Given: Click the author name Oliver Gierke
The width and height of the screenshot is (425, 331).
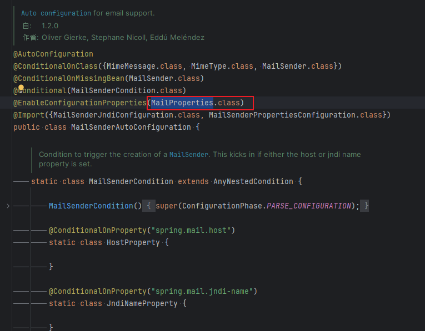Looking at the screenshot, I should tap(64, 38).
